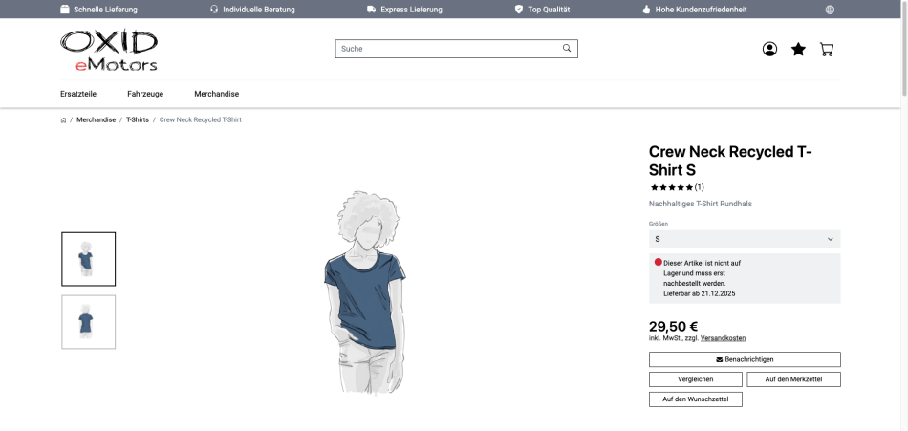Image resolution: width=908 pixels, height=431 pixels.
Task: Go to T-Shirts breadcrumb link
Action: pyautogui.click(x=138, y=120)
